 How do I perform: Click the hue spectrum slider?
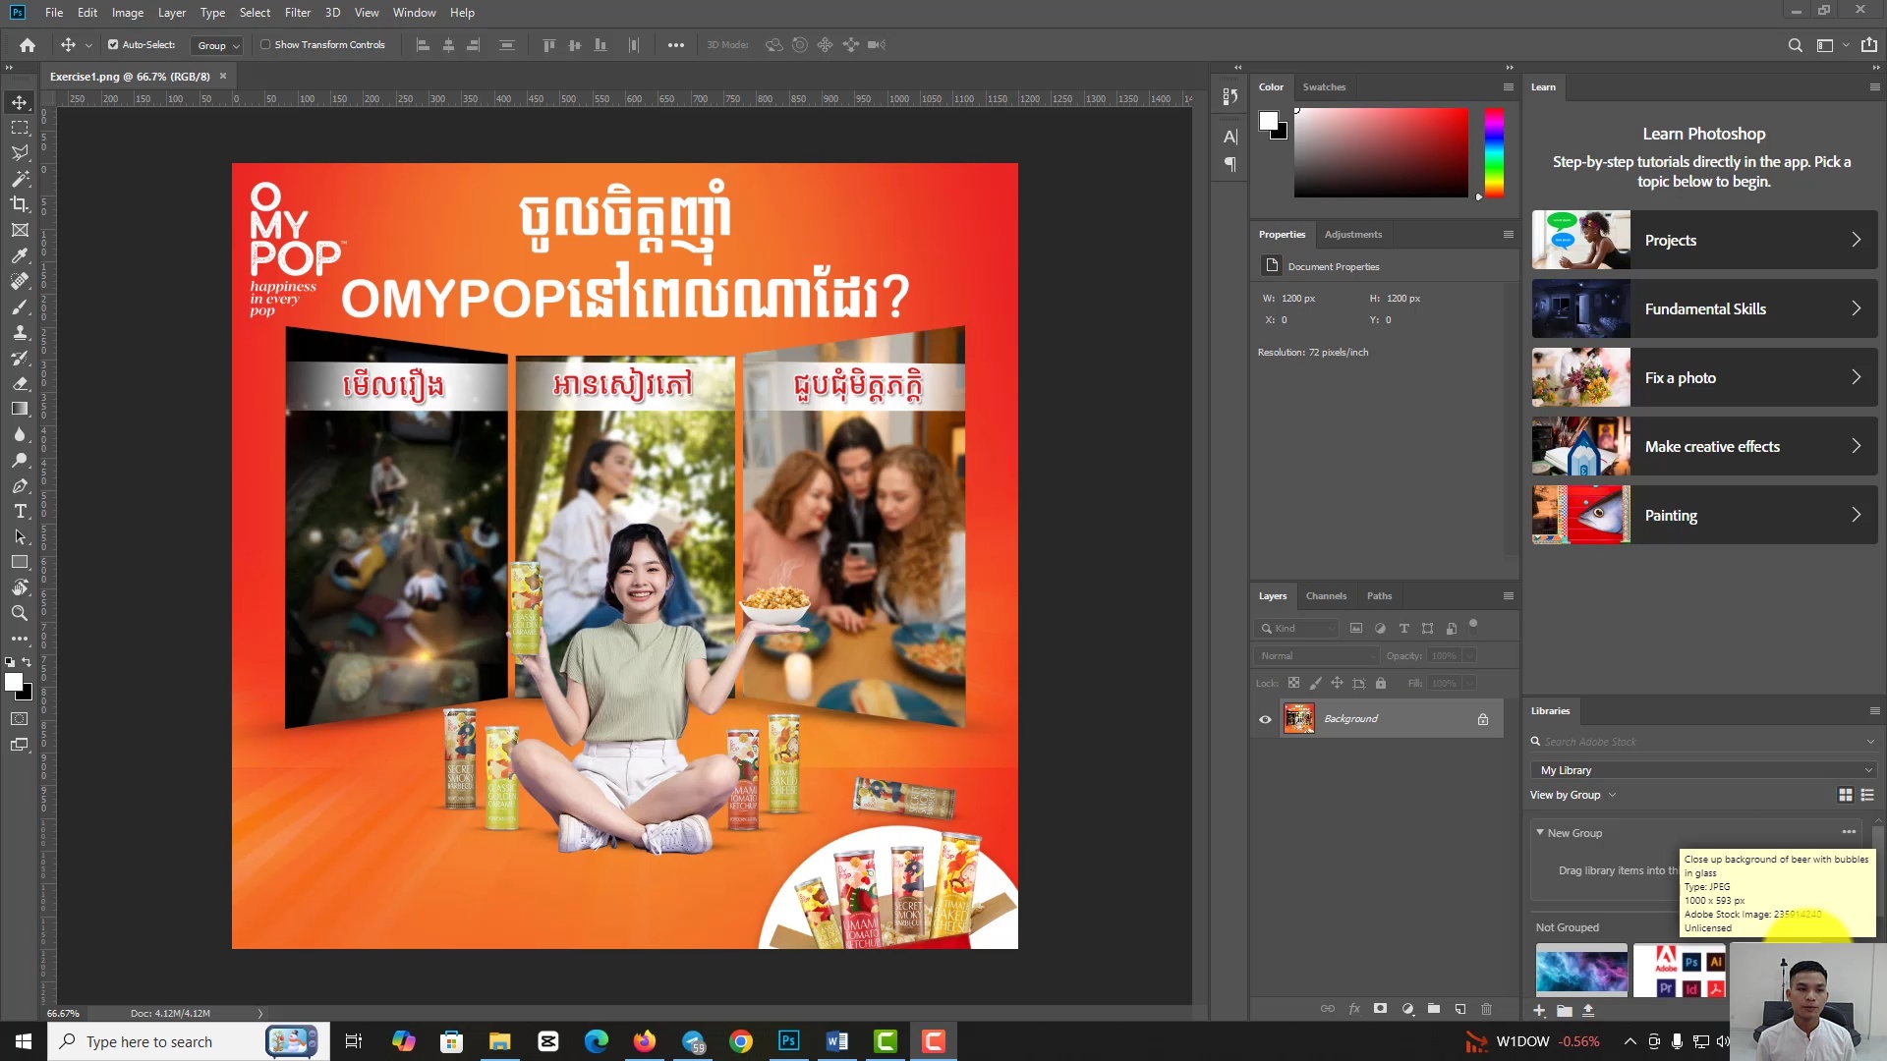[1494, 152]
